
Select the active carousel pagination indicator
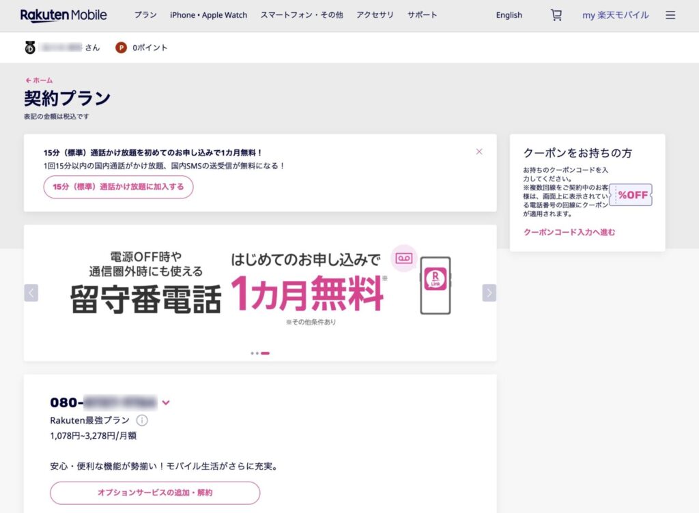click(x=266, y=353)
